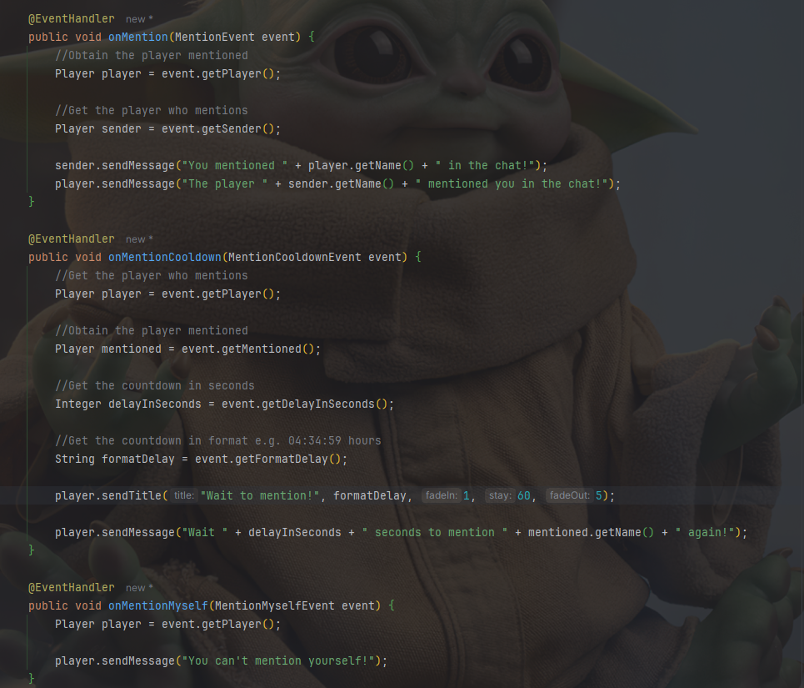Click the 'fadeIn:' parameter hint

point(441,495)
